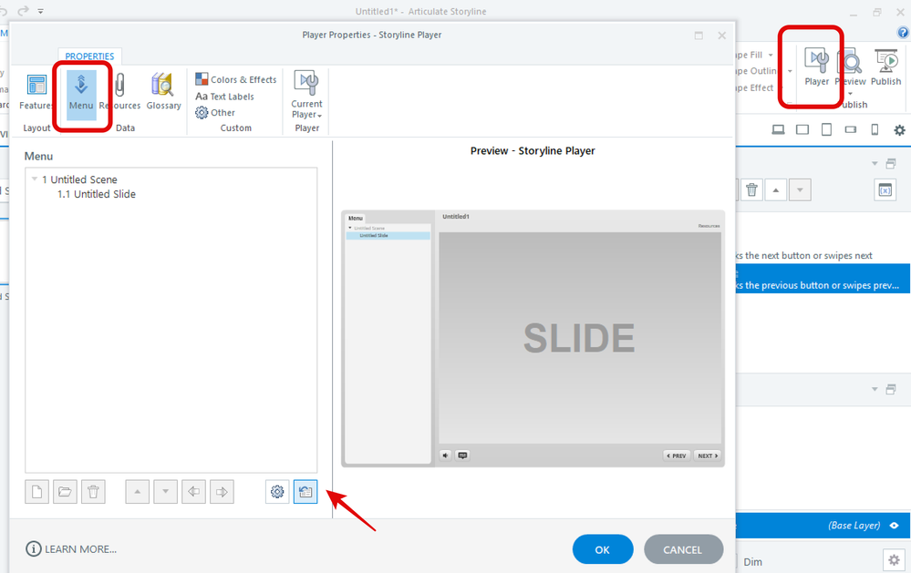Switch to tablet landscape view
This screenshot has height=573, width=911.
[802, 130]
